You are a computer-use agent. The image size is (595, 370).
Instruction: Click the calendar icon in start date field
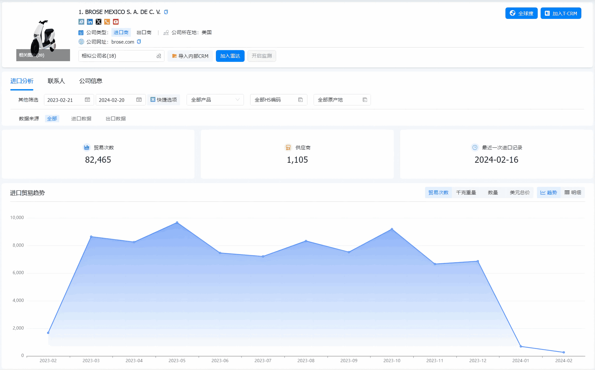point(87,100)
